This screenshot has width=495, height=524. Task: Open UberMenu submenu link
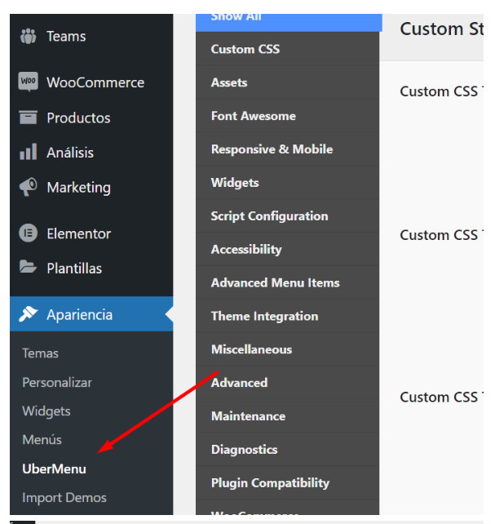click(x=54, y=468)
